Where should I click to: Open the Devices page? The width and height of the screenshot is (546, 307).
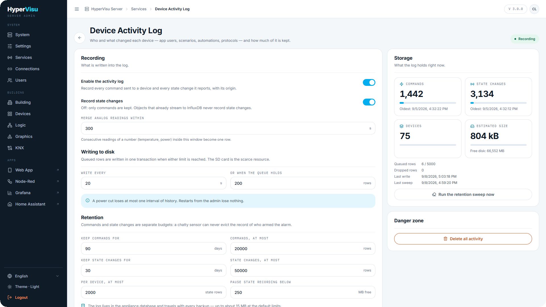(x=34, y=114)
